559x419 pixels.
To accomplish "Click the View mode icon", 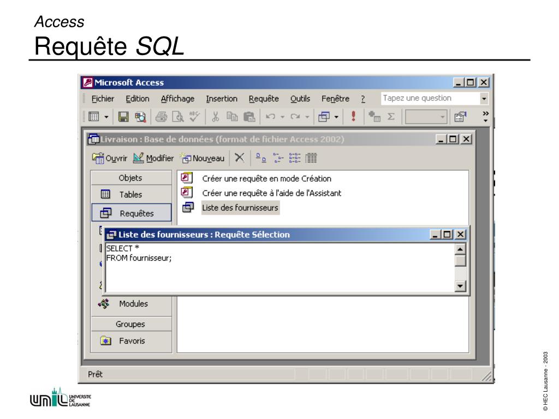I will (94, 117).
